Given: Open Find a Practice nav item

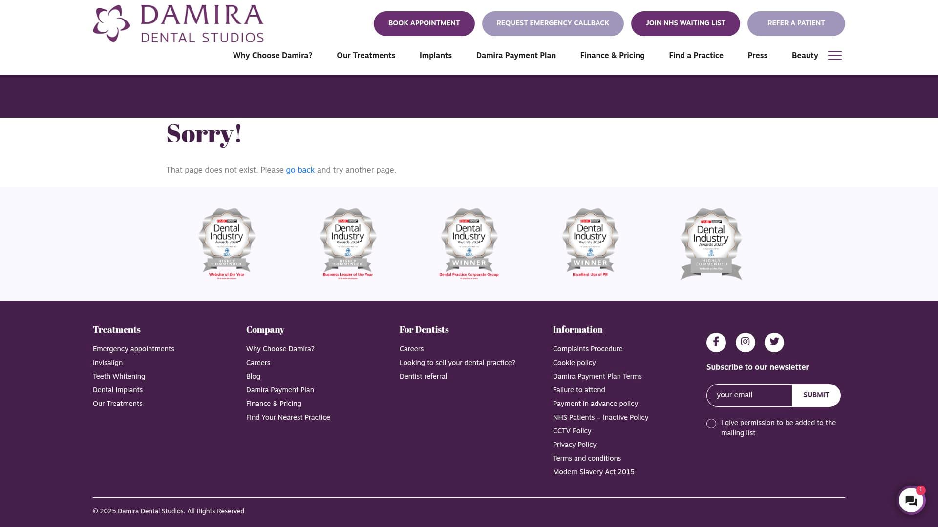Looking at the screenshot, I should (696, 56).
